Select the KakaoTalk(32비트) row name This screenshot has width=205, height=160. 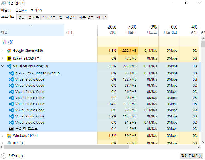click(x=27, y=58)
